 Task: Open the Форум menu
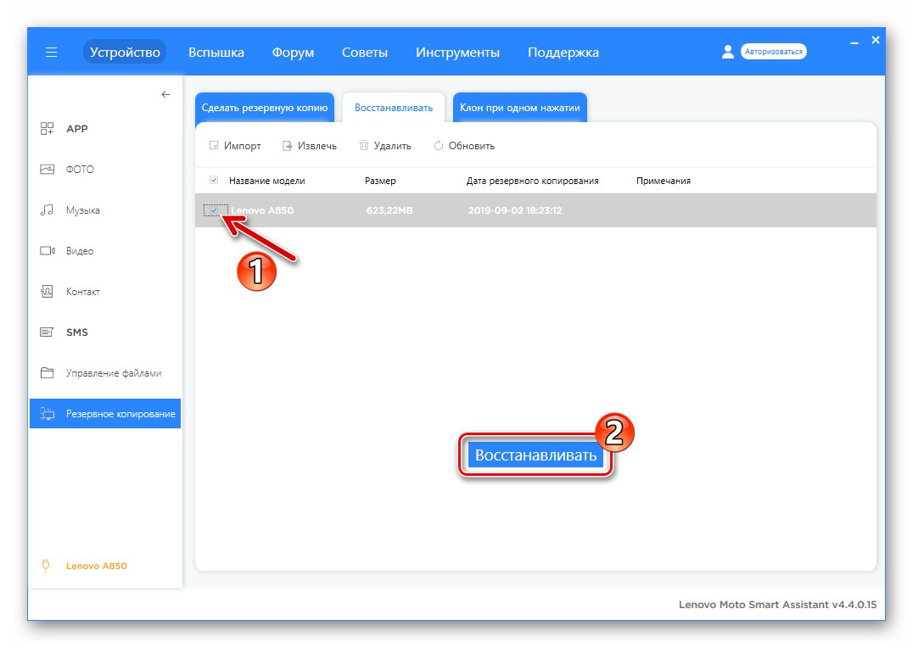[x=293, y=53]
